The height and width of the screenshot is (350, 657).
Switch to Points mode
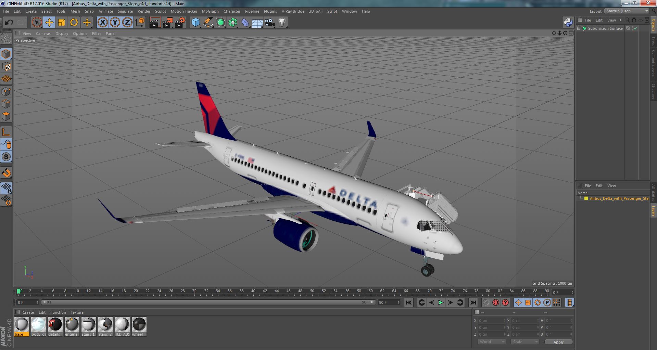point(6,92)
